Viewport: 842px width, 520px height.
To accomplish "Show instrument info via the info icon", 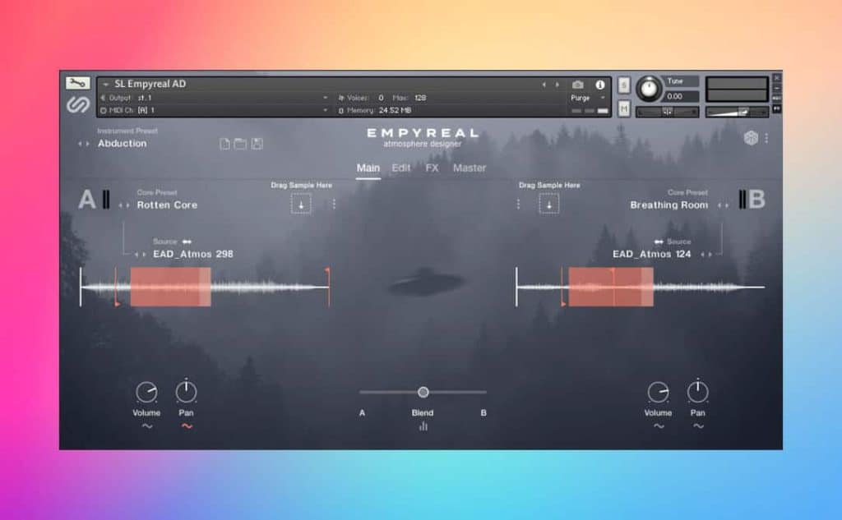I will pyautogui.click(x=599, y=85).
